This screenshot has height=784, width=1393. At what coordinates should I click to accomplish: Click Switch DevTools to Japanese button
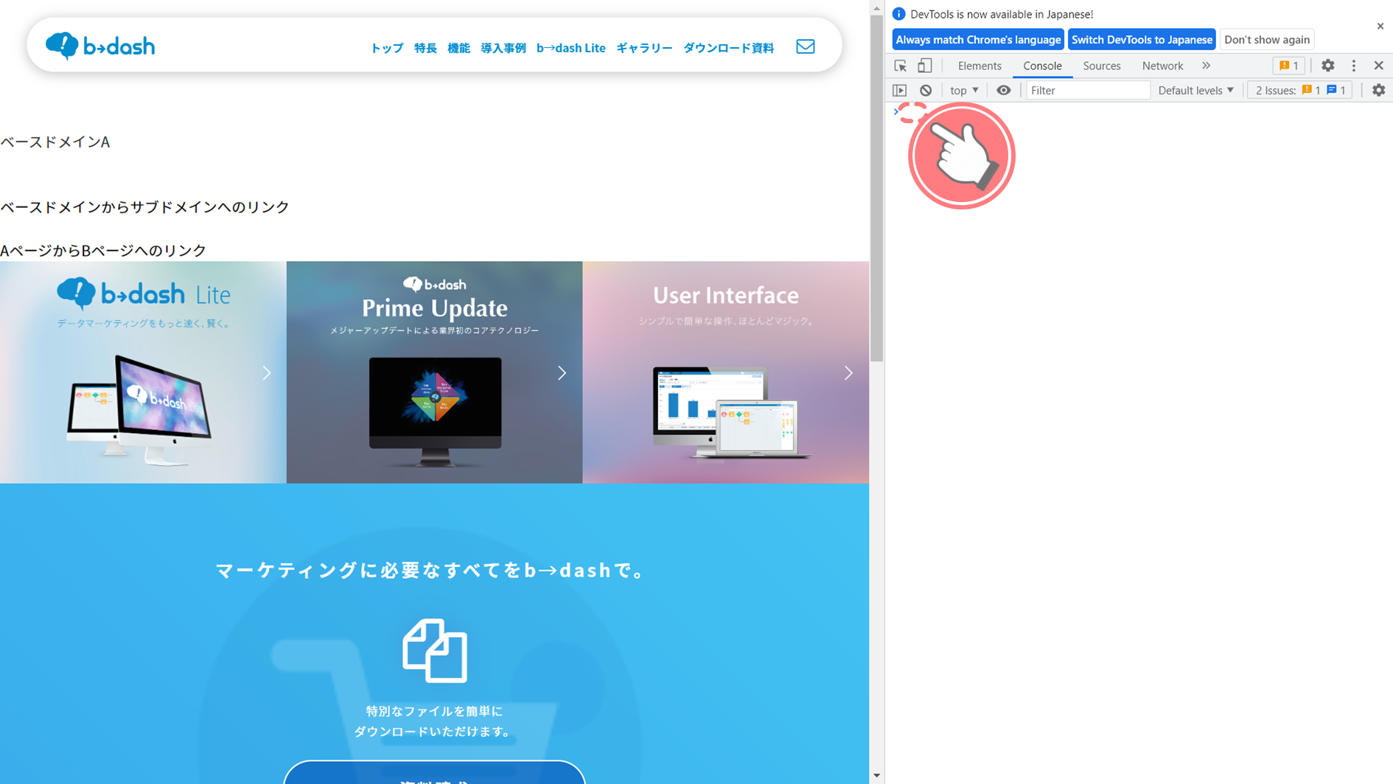1142,40
